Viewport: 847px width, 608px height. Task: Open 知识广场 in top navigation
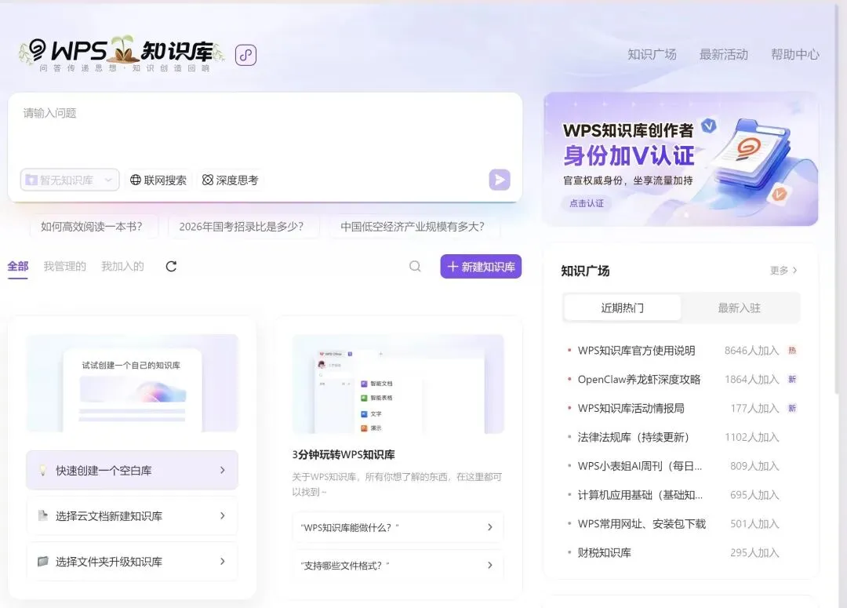pos(652,54)
